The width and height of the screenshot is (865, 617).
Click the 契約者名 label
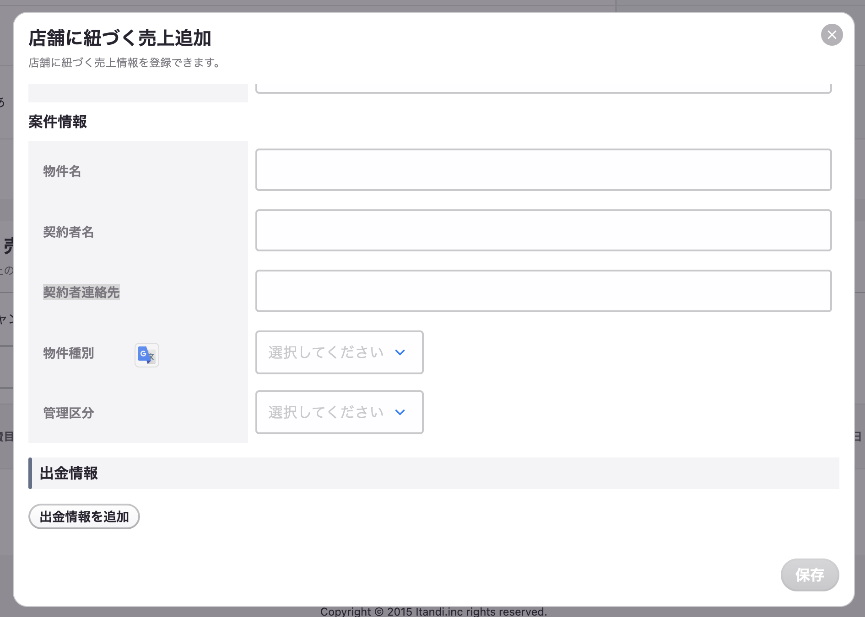69,232
